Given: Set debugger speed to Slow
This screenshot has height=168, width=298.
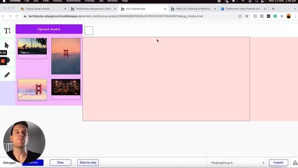Looking at the screenshot, I should (61, 162).
